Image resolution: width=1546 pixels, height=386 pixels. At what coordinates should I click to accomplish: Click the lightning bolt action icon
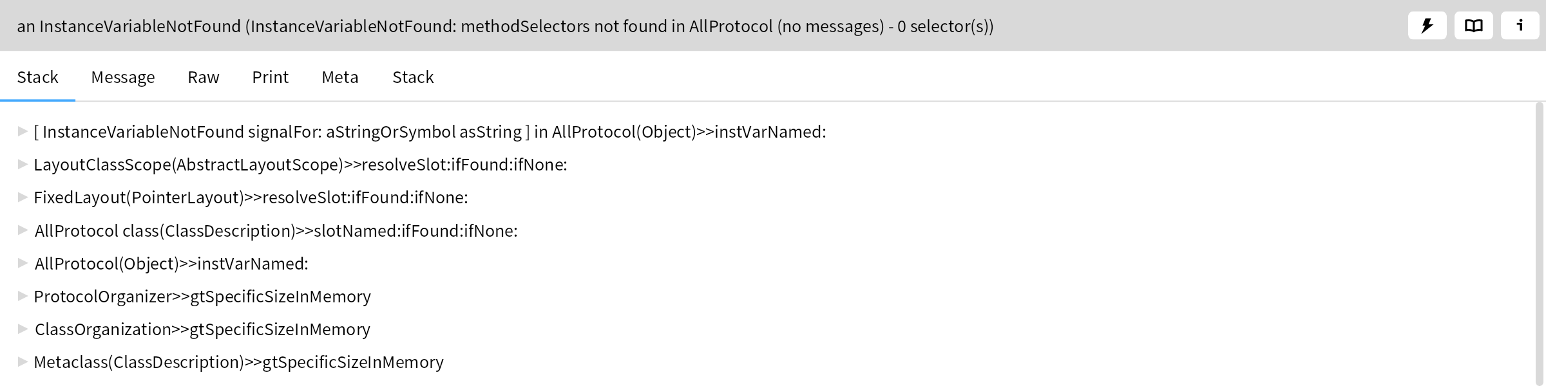click(x=1427, y=26)
